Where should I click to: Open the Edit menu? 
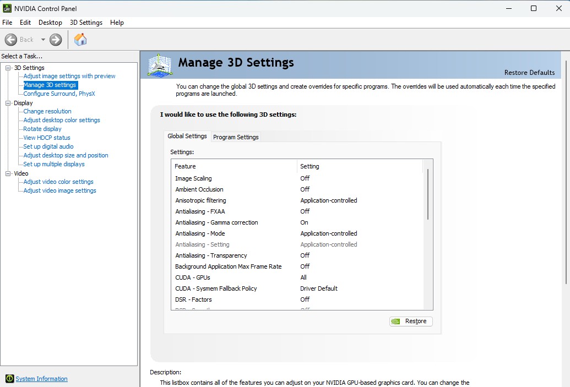[25, 23]
